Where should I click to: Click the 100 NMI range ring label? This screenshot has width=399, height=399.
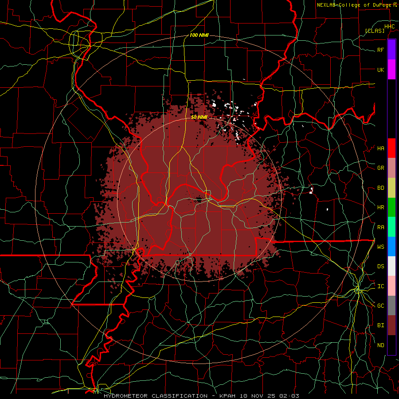[199, 35]
